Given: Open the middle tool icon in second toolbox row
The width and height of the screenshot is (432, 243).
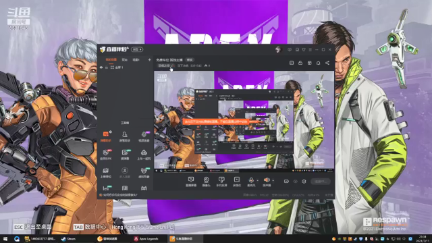Looking at the screenshot, I should (124, 155).
